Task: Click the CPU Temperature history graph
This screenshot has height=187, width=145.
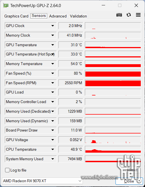Action: (x=113, y=149)
